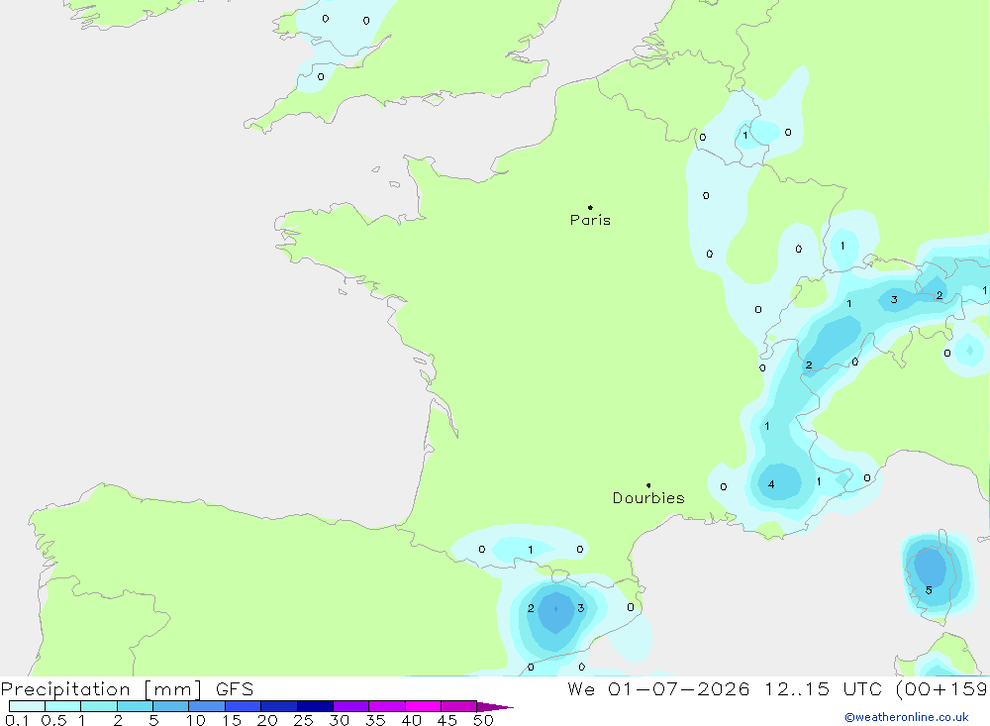The image size is (990, 726).
Task: Click the purple arrow tip above 50
Action: (494, 707)
